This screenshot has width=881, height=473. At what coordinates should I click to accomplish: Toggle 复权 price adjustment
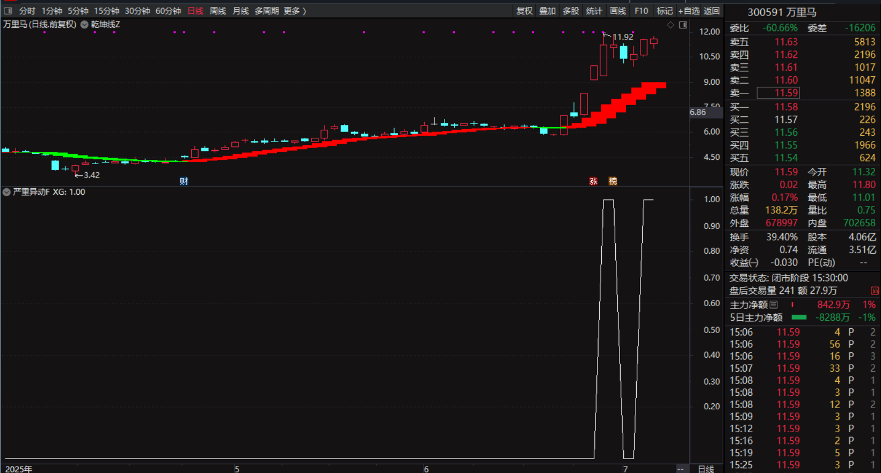[524, 11]
